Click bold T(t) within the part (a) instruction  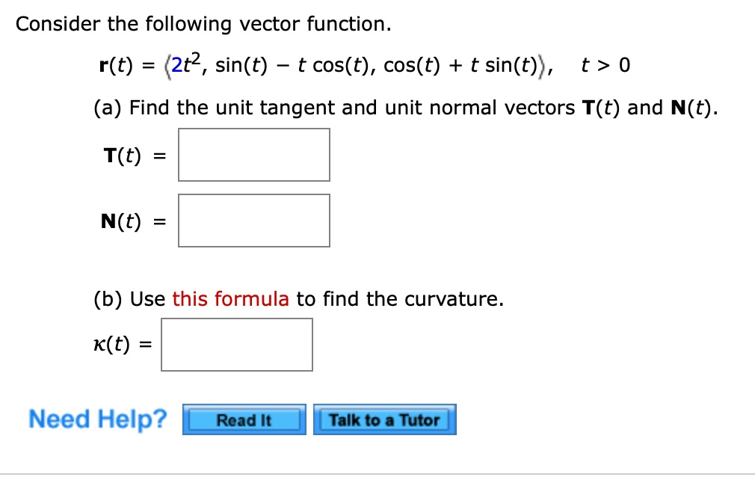click(x=602, y=108)
